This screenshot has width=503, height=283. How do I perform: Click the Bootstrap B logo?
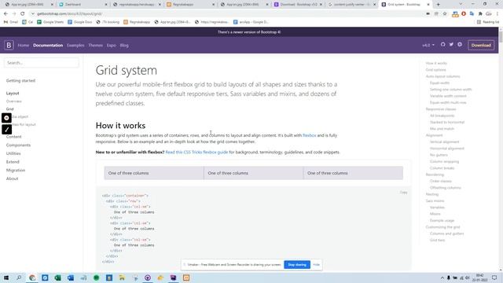9,46
